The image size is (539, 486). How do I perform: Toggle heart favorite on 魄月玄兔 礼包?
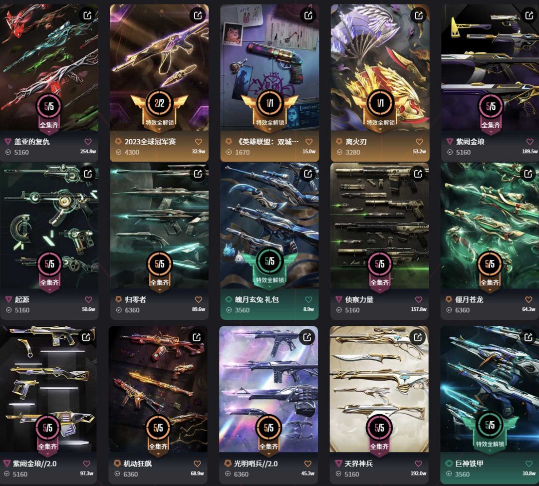(309, 300)
